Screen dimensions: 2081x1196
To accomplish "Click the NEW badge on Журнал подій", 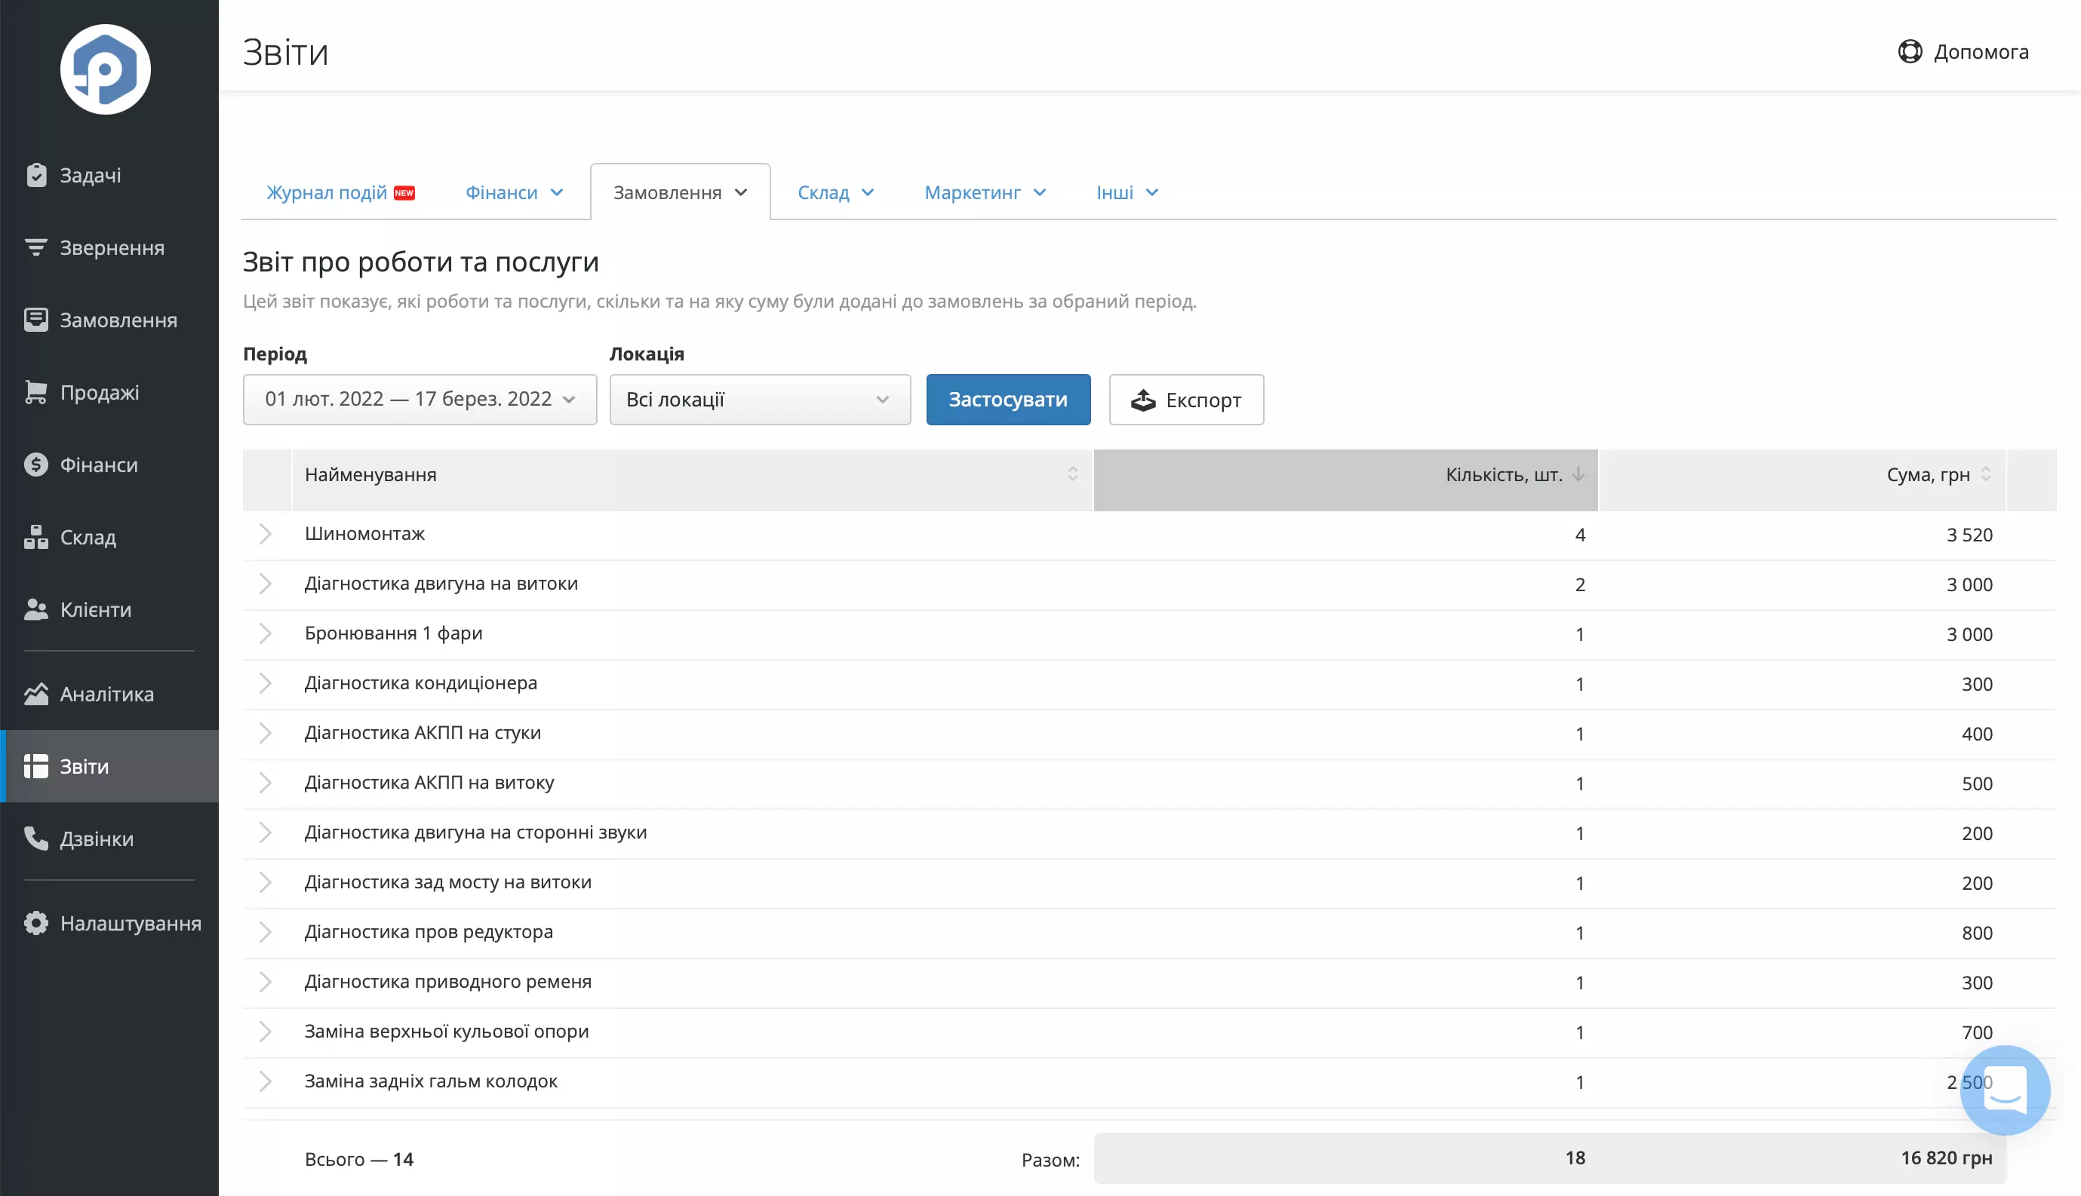I will pos(404,193).
